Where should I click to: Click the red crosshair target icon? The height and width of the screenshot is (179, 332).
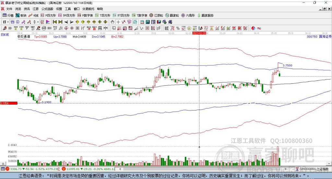[x=66, y=28]
